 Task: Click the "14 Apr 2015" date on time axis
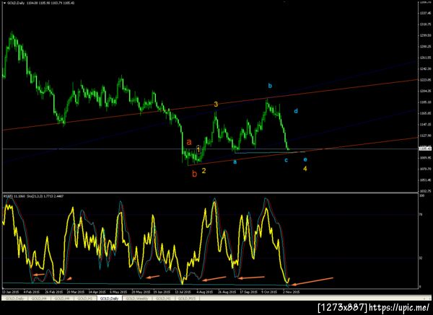97,292
